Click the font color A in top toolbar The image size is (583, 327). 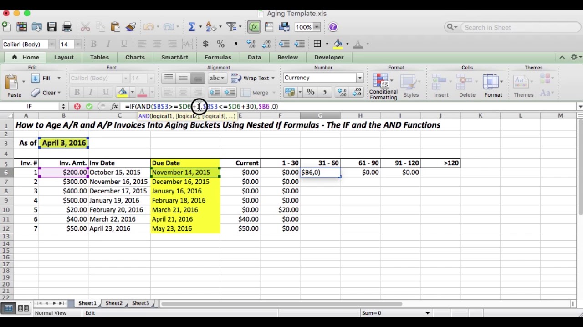pyautogui.click(x=358, y=44)
